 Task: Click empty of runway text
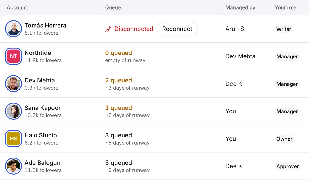tap(125, 60)
